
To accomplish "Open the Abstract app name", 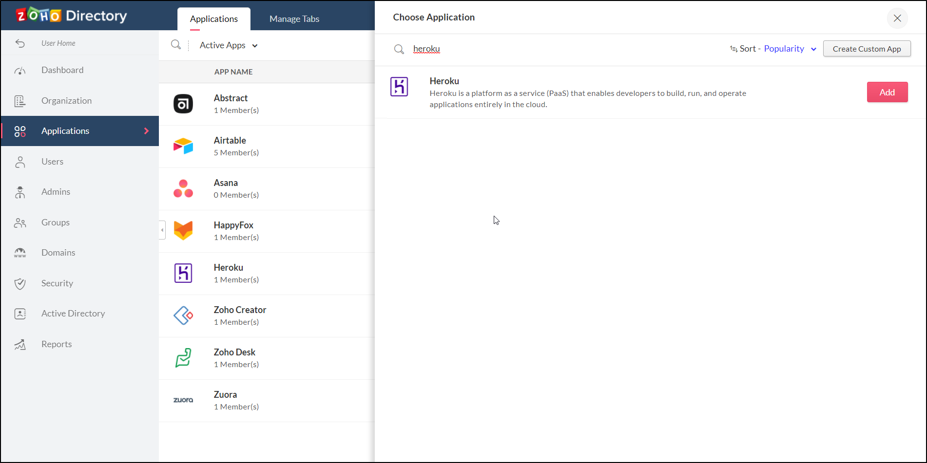I will [x=231, y=98].
